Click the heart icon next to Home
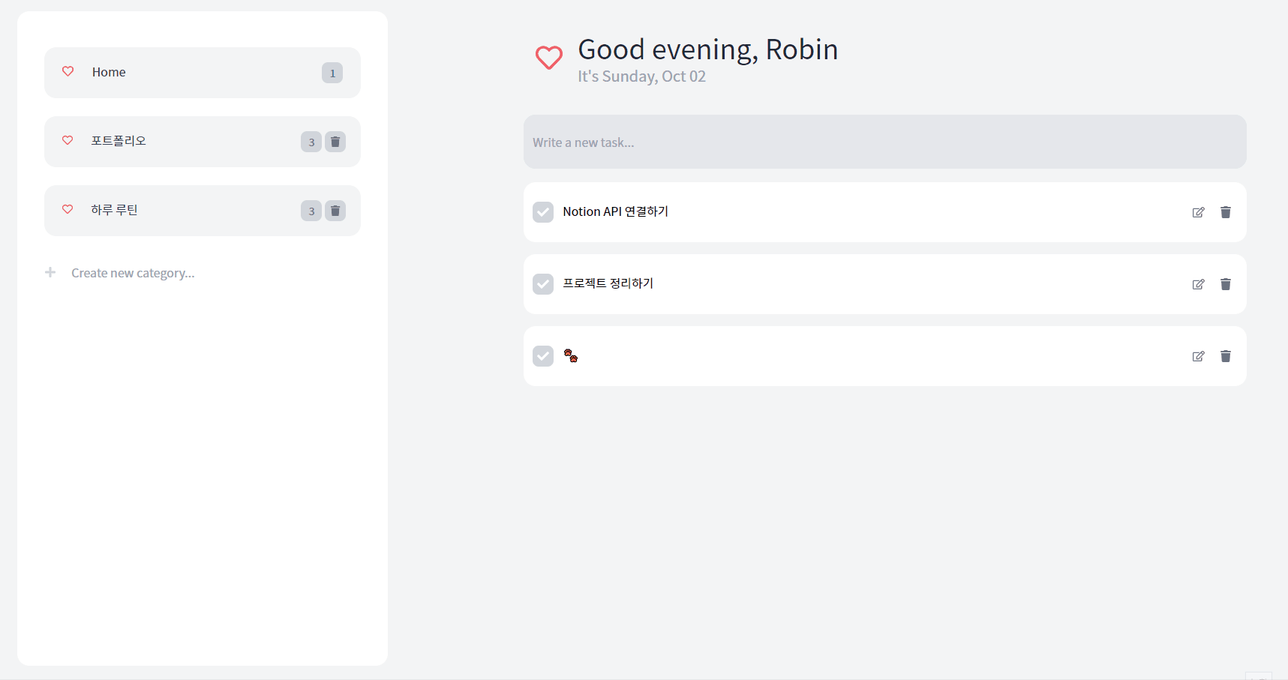The height and width of the screenshot is (680, 1288). click(x=68, y=71)
